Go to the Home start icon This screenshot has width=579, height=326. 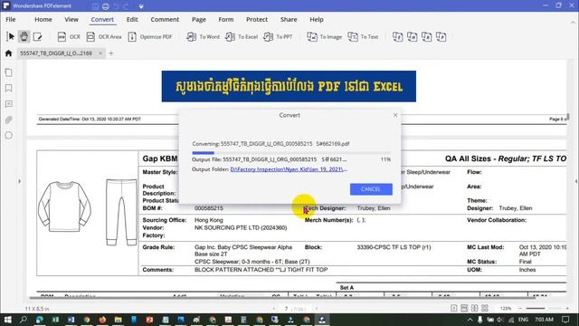point(8,53)
